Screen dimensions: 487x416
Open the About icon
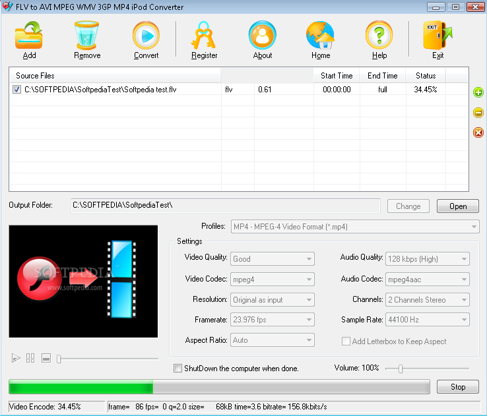pyautogui.click(x=263, y=35)
